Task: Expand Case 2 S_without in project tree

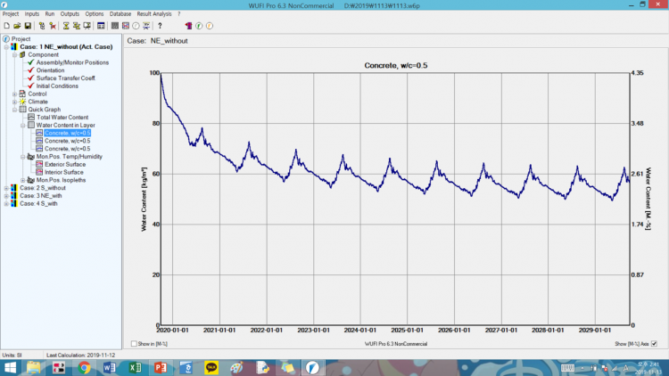Action: coord(6,188)
